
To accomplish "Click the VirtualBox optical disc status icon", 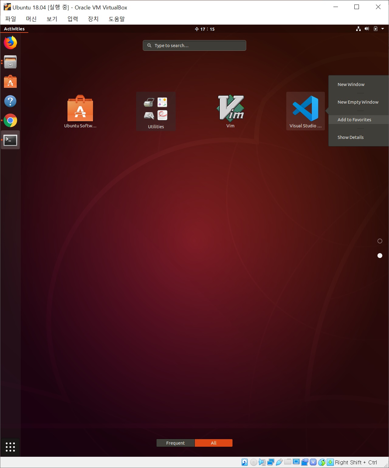I will (253, 462).
